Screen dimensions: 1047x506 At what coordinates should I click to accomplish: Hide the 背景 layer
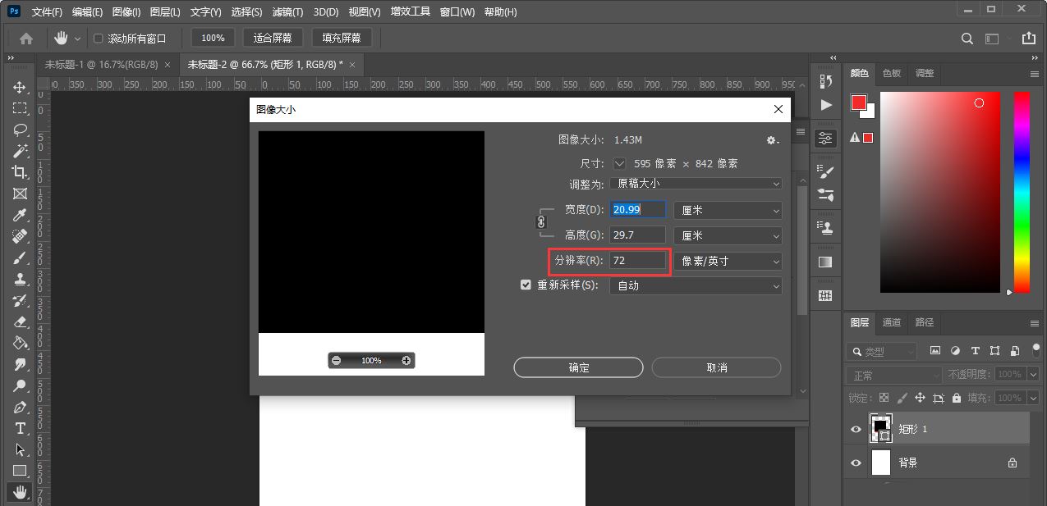pyautogui.click(x=856, y=463)
